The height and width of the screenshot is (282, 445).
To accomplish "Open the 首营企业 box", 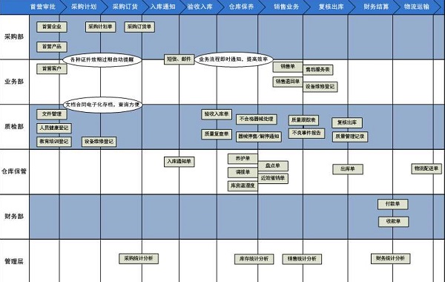I will point(52,27).
